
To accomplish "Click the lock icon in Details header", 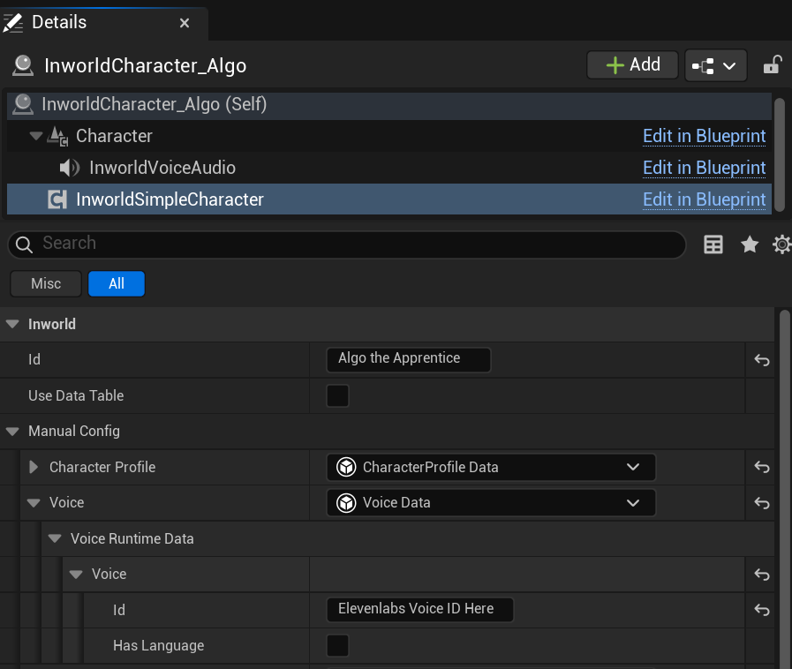I will click(x=772, y=64).
